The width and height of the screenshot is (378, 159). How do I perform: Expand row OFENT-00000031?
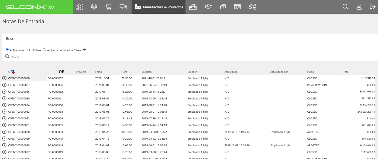pyautogui.click(x=4, y=125)
